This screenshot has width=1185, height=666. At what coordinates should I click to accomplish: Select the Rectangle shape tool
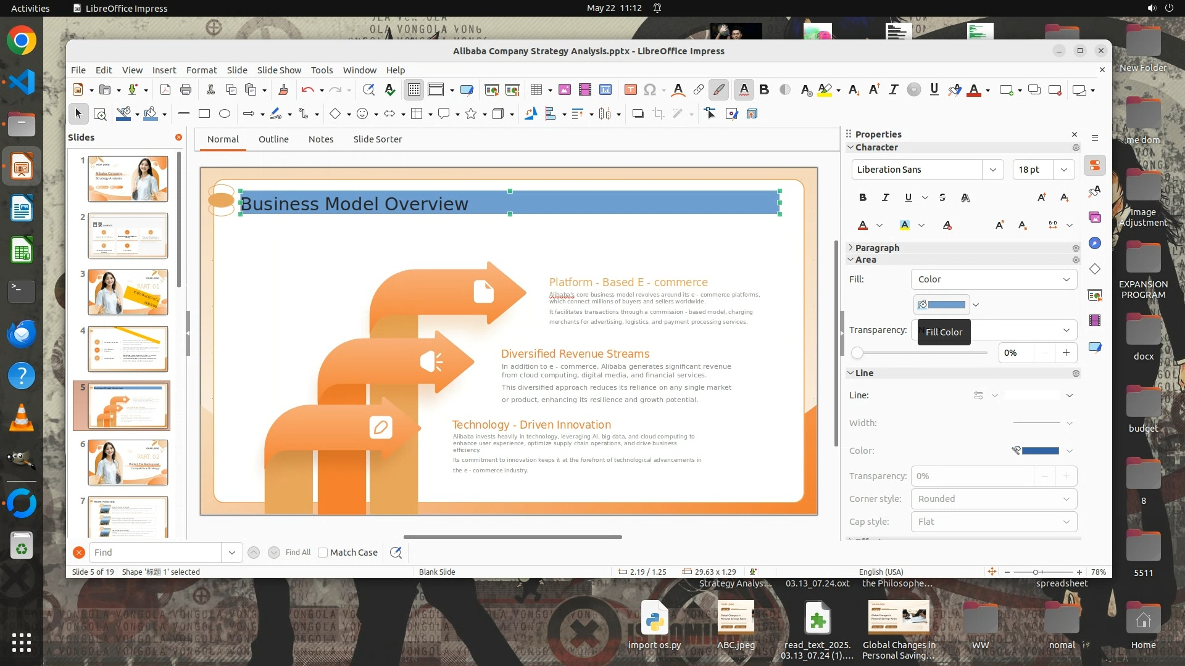click(x=204, y=113)
